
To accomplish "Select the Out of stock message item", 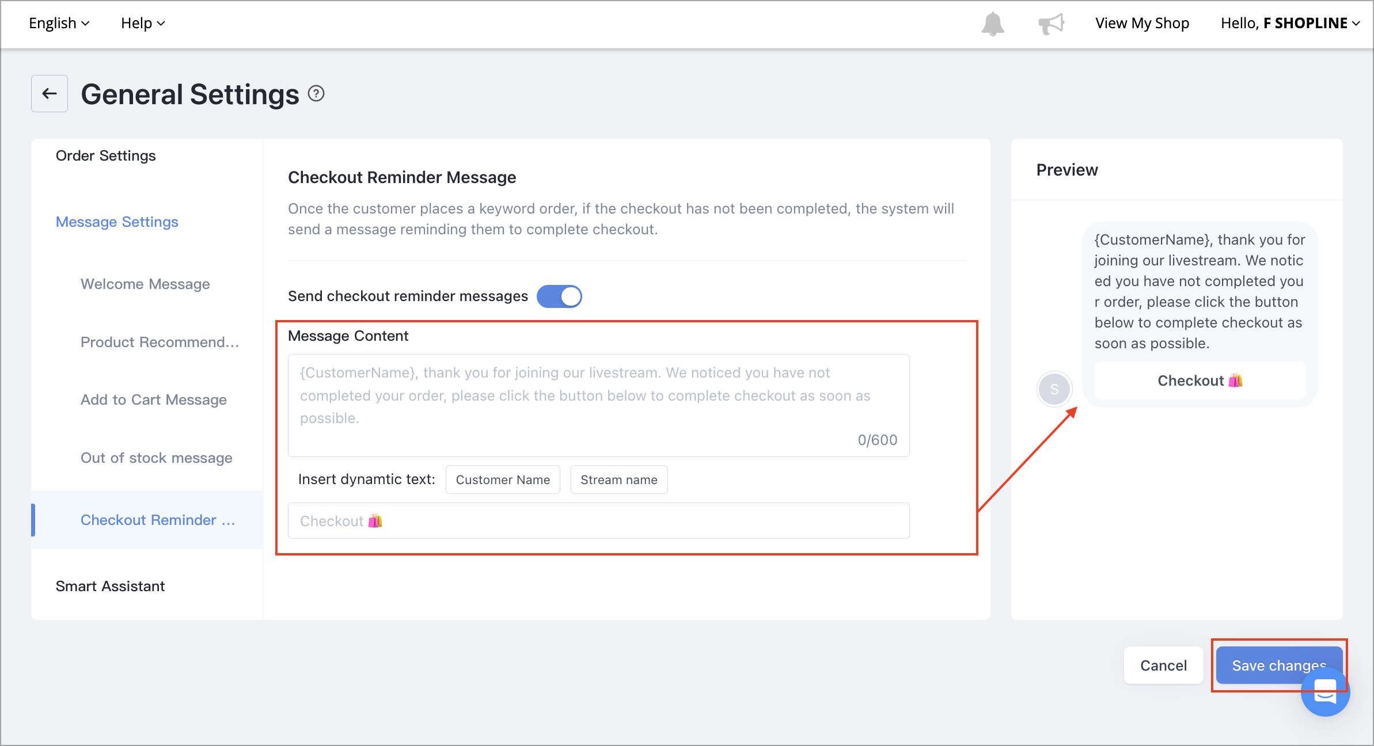I will coord(157,458).
